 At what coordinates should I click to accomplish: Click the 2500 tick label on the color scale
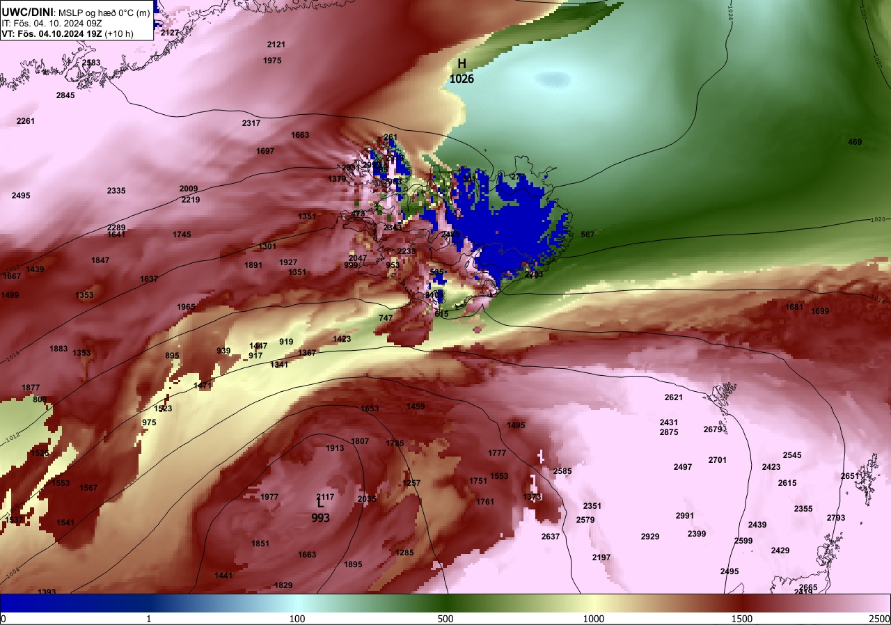(880, 619)
